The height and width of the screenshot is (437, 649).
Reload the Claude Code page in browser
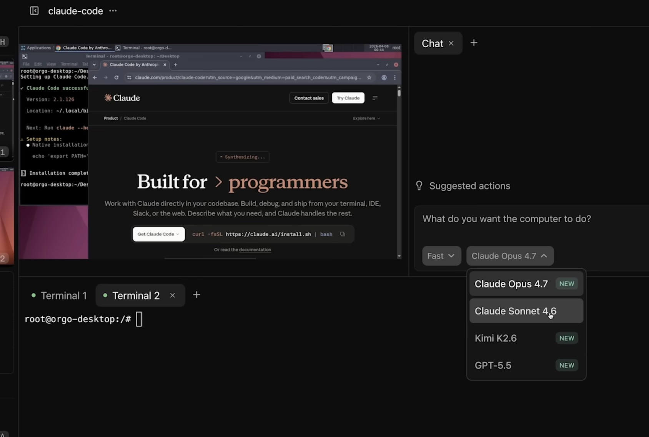click(116, 78)
